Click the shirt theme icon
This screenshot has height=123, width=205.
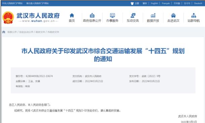132,3
